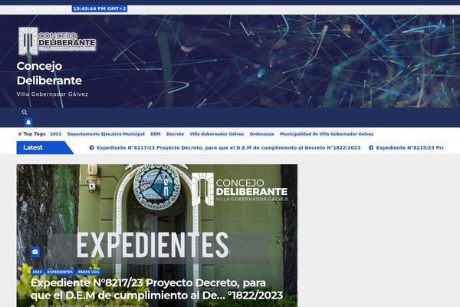This screenshot has height=307, width=460.
Task: Open the search magnifier icon
Action: point(25,112)
